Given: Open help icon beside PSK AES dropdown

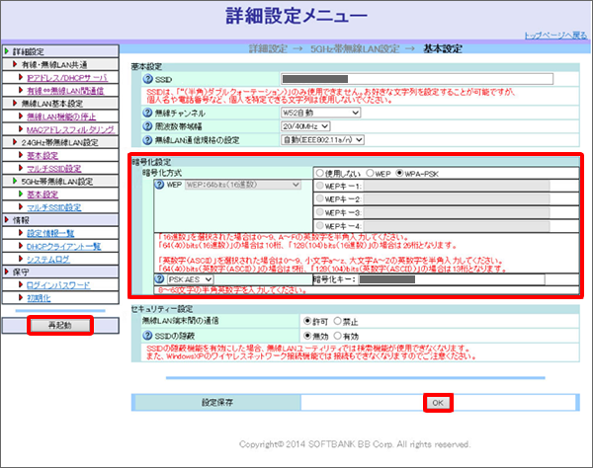Looking at the screenshot, I should tap(159, 279).
